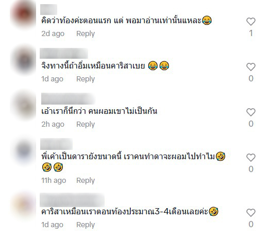Reply to the 2h ago comment
270x238 pixels.
point(86,124)
